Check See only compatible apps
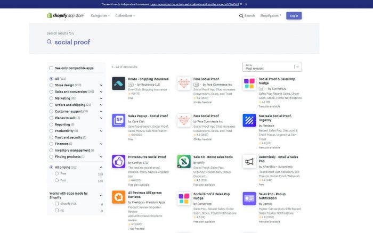The image size is (373, 233). click(51, 68)
